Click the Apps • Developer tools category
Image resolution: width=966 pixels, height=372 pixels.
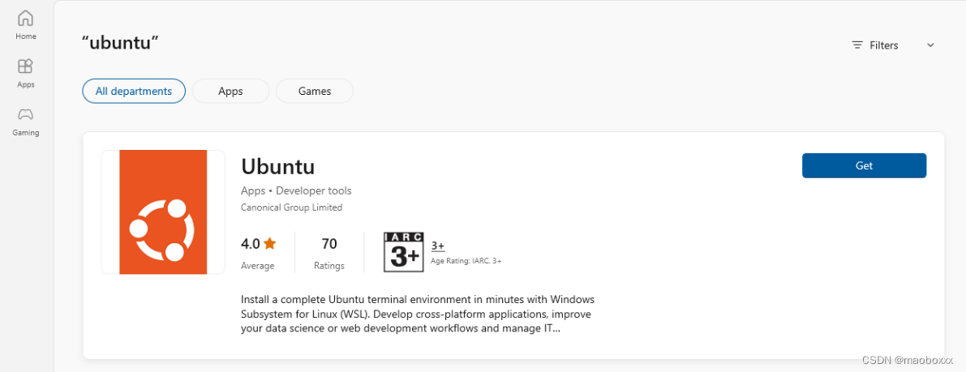pos(296,190)
